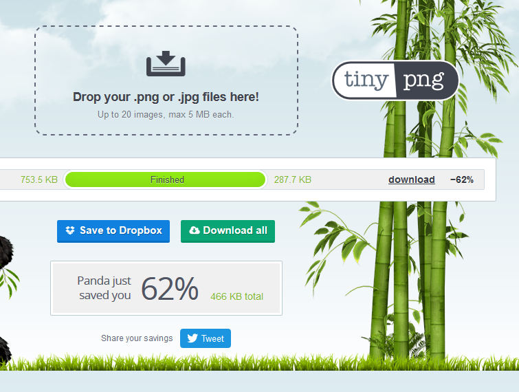519x392 pixels.
Task: Click the Panda just saved you text
Action: [104, 287]
